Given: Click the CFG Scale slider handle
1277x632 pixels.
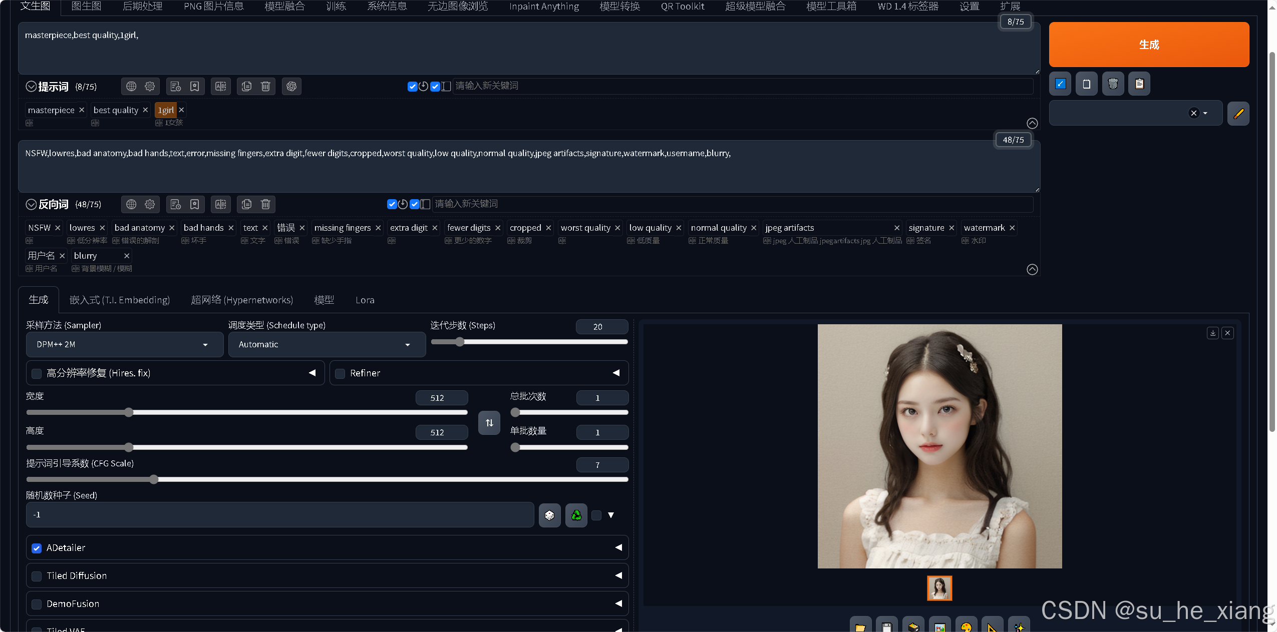Looking at the screenshot, I should tap(154, 479).
